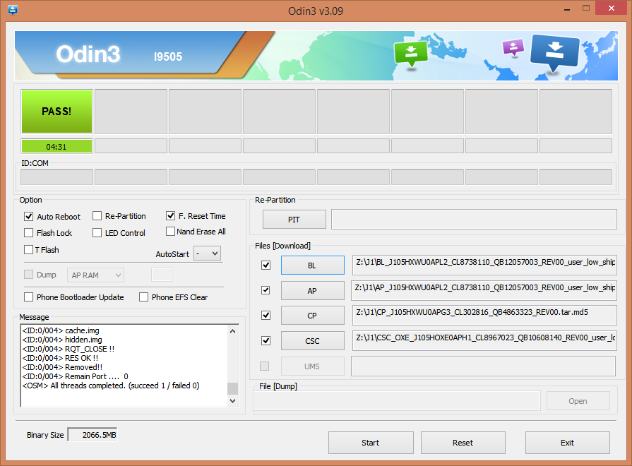Click the CSC file button
632x466 pixels.
click(312, 341)
